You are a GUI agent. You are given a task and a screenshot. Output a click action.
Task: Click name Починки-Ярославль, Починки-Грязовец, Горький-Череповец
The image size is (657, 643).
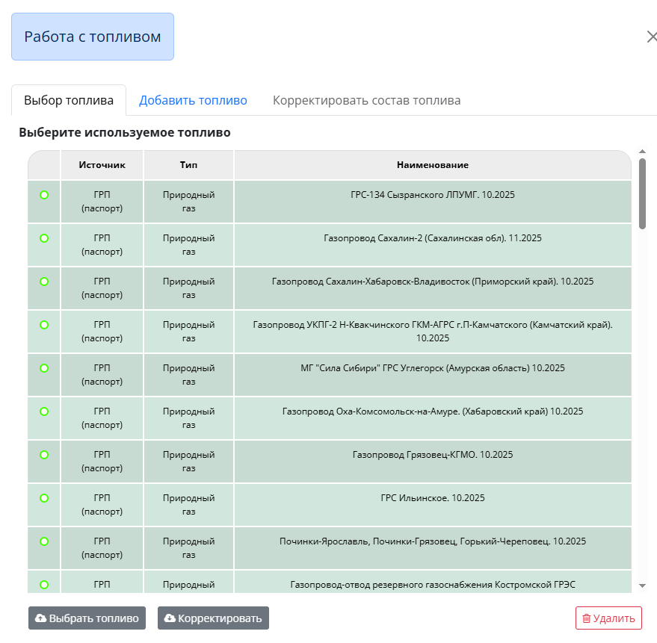433,541
